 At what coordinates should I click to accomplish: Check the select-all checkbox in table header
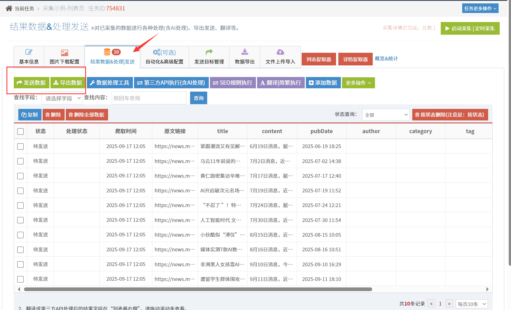click(20, 131)
